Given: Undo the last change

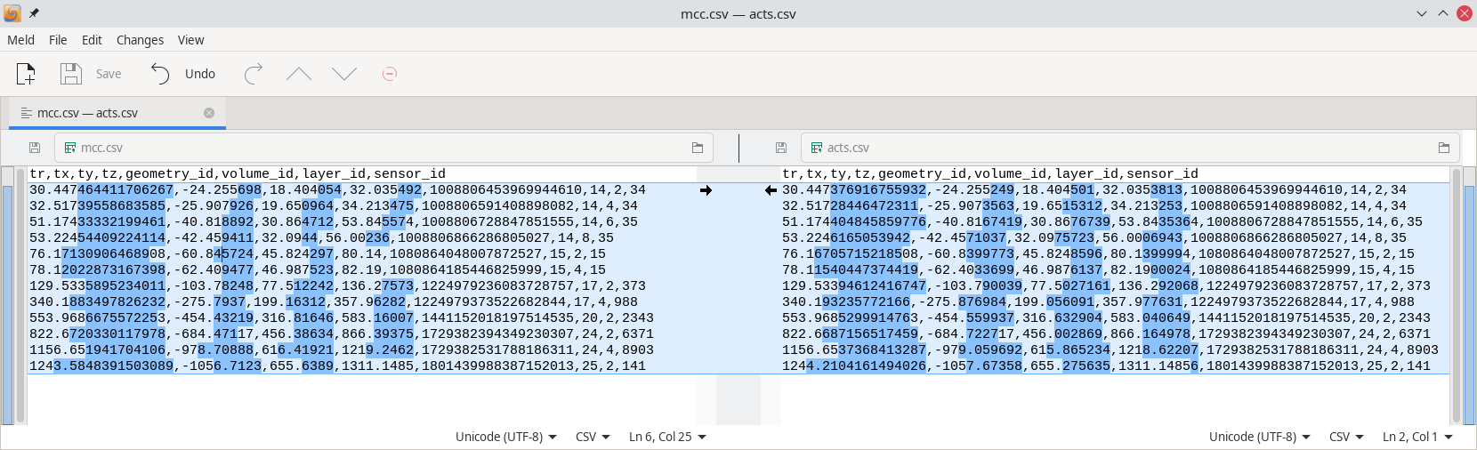Looking at the screenshot, I should [183, 74].
